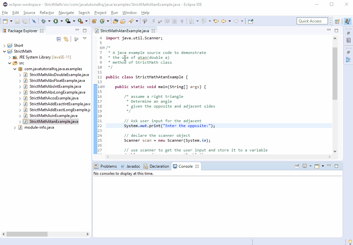Click the Save disk icon
This screenshot has width=353, height=245.
17,21
